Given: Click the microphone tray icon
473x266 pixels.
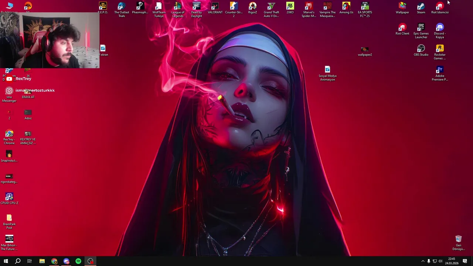Looking at the screenshot, I should 429,261.
